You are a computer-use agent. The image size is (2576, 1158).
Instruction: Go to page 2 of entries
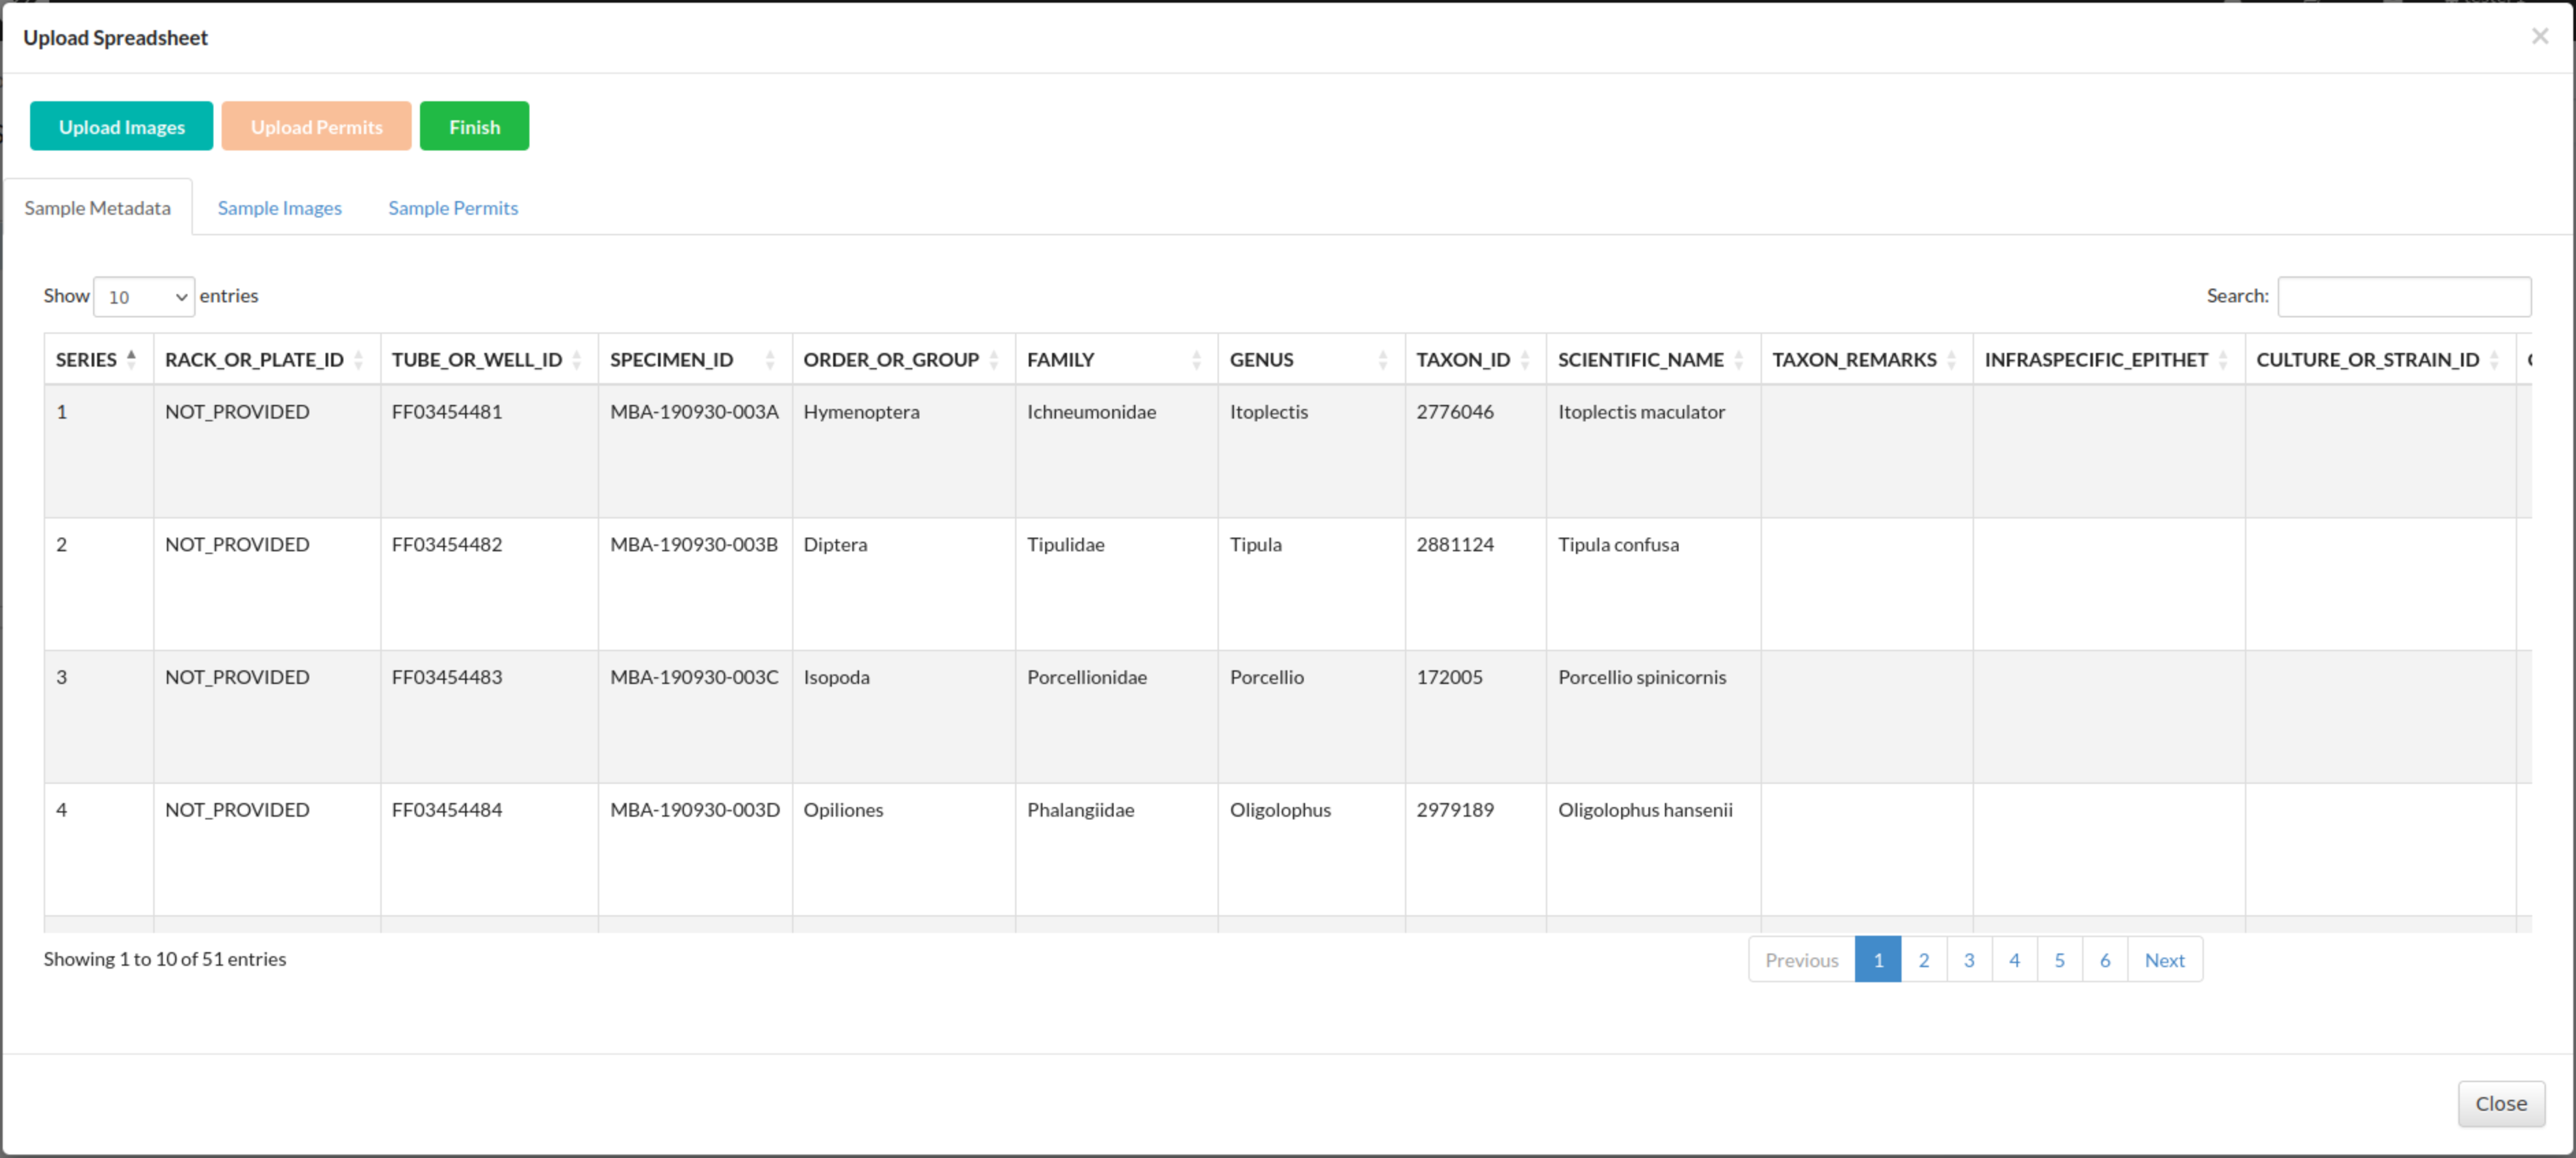point(1923,959)
